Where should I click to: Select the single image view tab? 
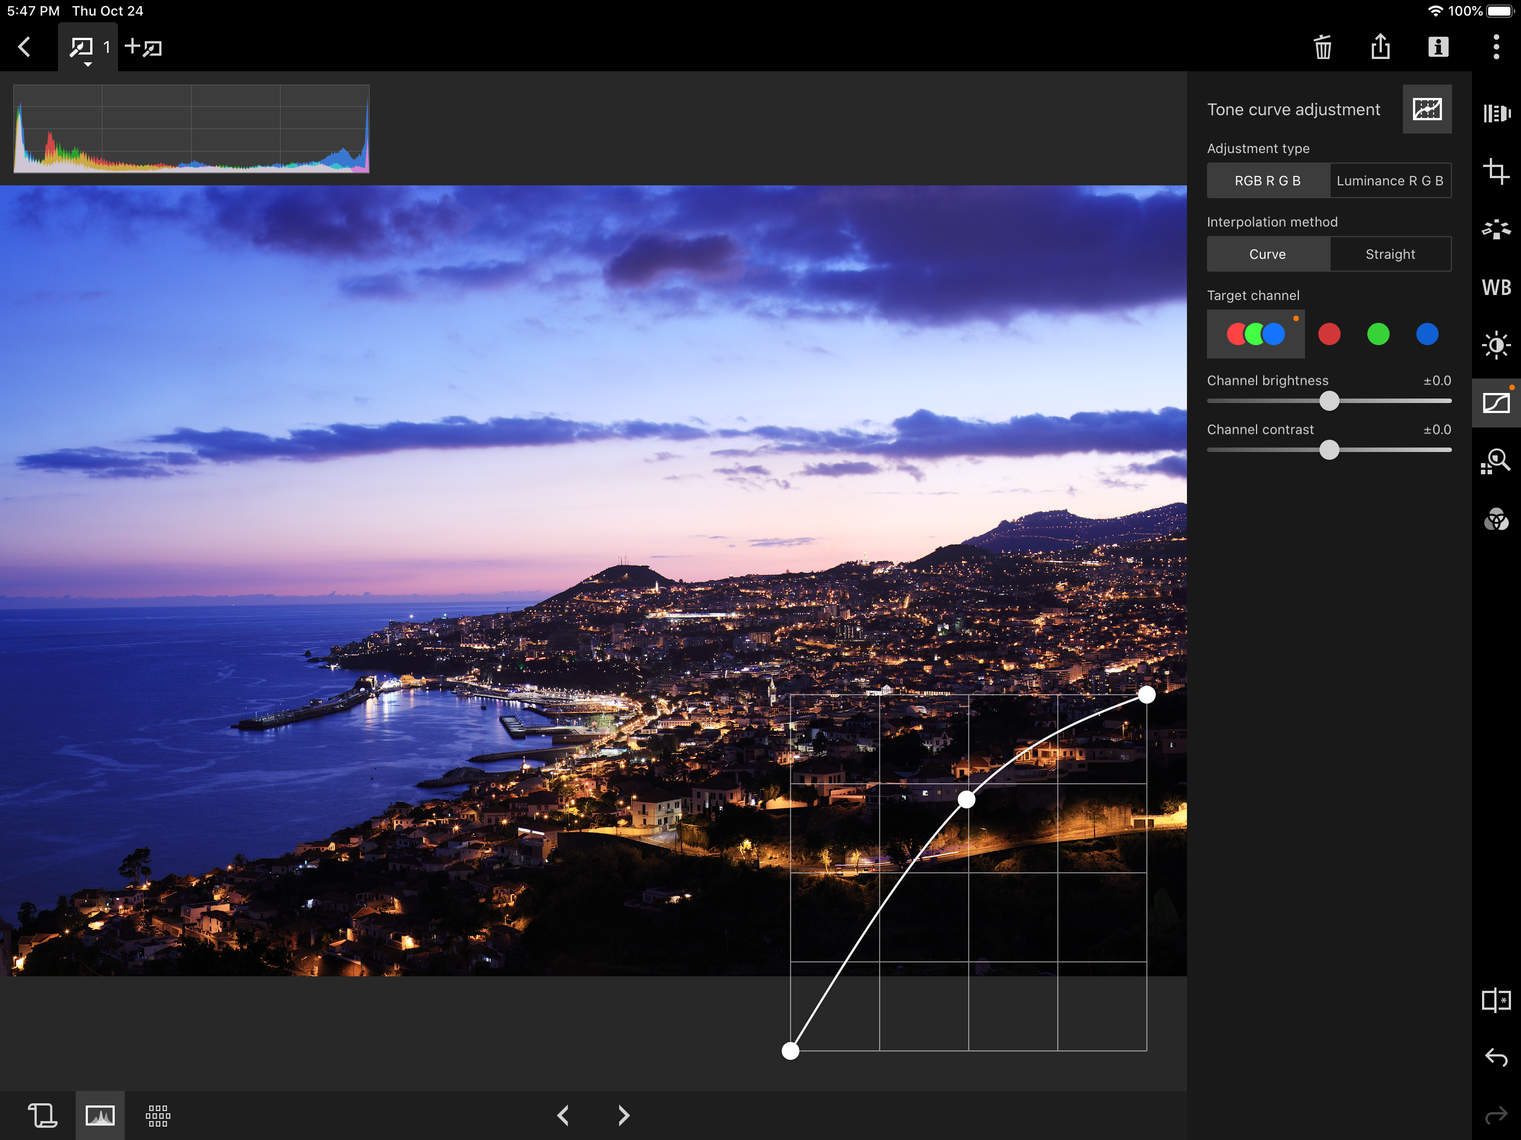(x=100, y=1116)
